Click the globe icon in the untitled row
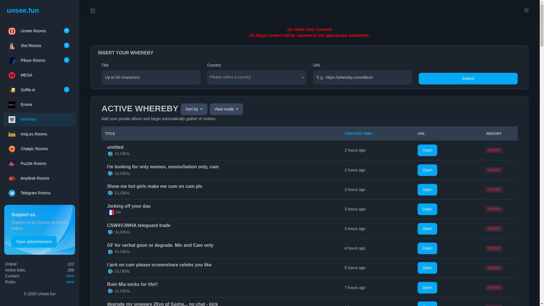 [110, 154]
